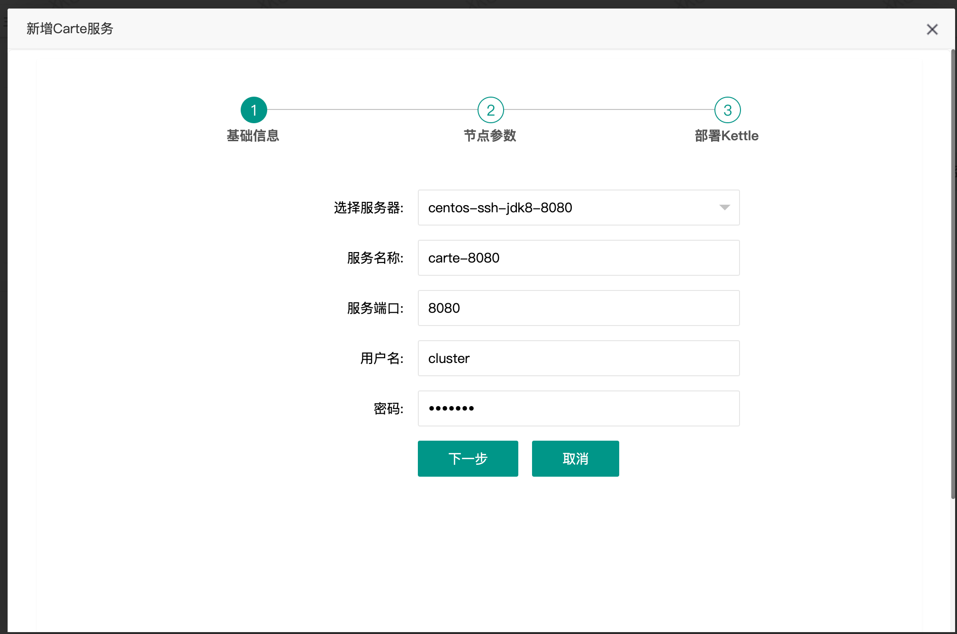Click the 下一步 button
This screenshot has width=957, height=634.
pos(468,458)
